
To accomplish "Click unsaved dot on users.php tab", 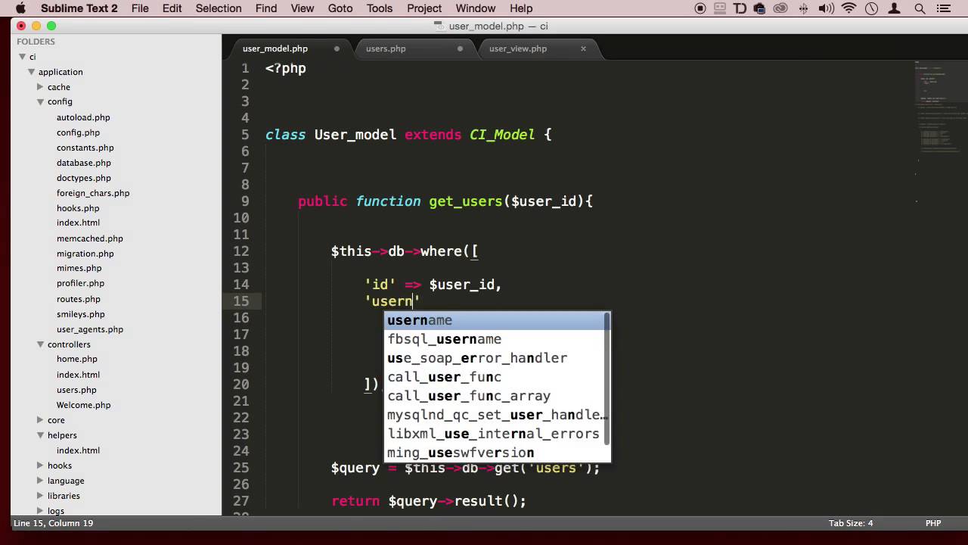I will (x=459, y=48).
